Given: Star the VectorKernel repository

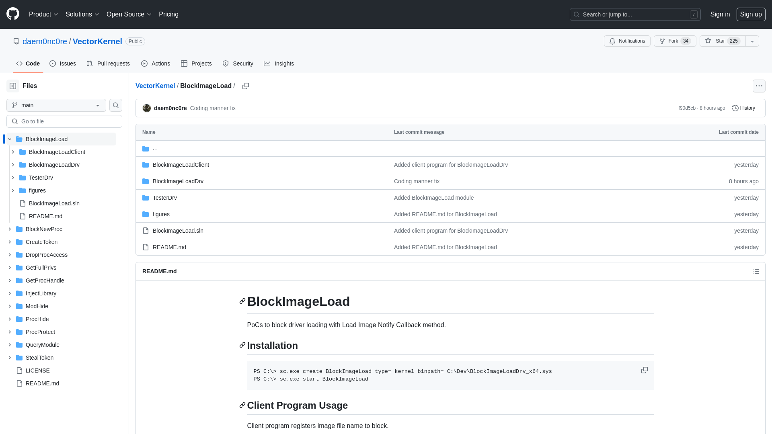Looking at the screenshot, I should (723, 41).
